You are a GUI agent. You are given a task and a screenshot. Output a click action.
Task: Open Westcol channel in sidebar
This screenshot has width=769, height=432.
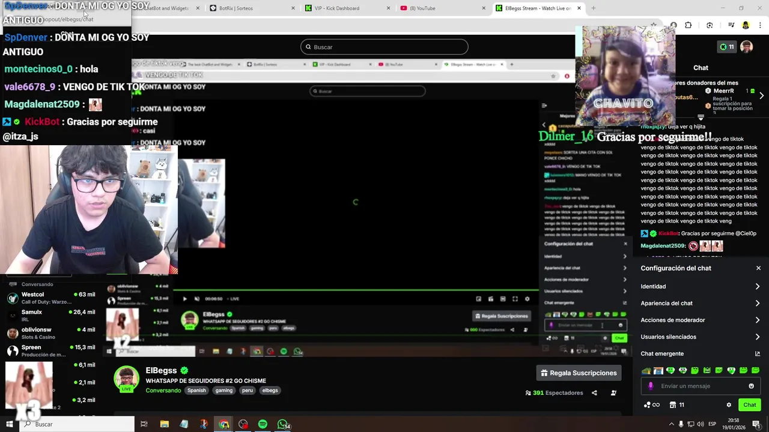50,298
